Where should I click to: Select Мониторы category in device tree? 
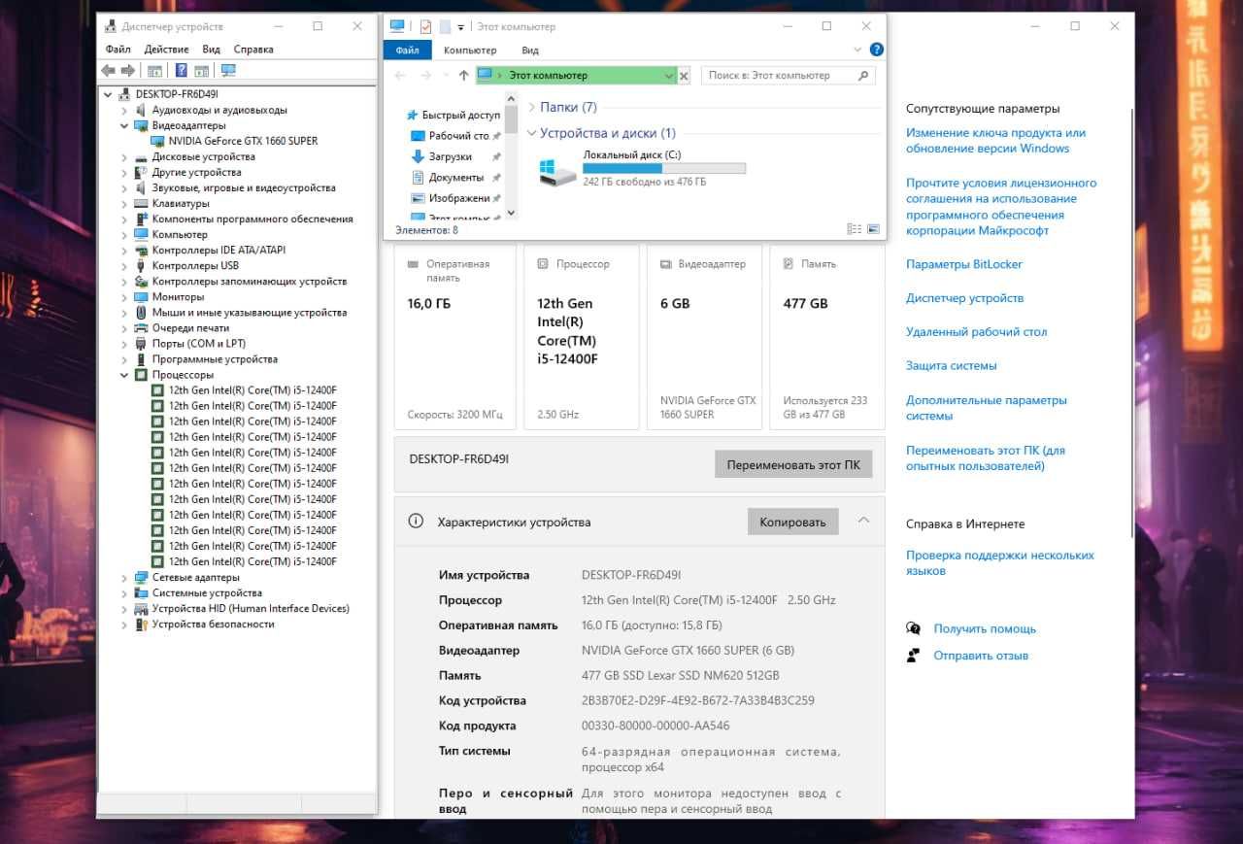[x=178, y=297]
